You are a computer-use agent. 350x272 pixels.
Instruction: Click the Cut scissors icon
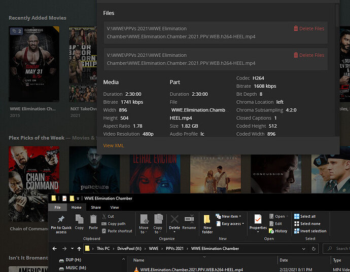click(103, 216)
